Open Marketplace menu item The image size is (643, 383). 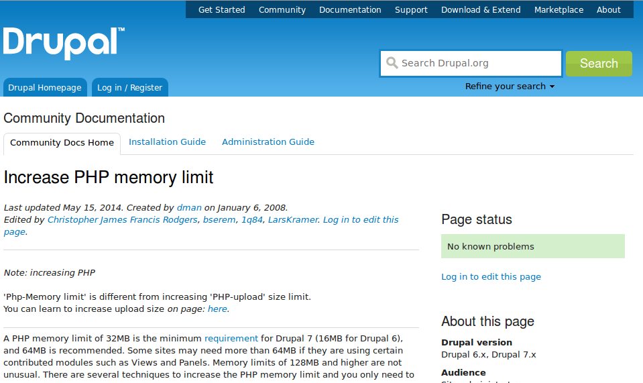click(x=559, y=9)
